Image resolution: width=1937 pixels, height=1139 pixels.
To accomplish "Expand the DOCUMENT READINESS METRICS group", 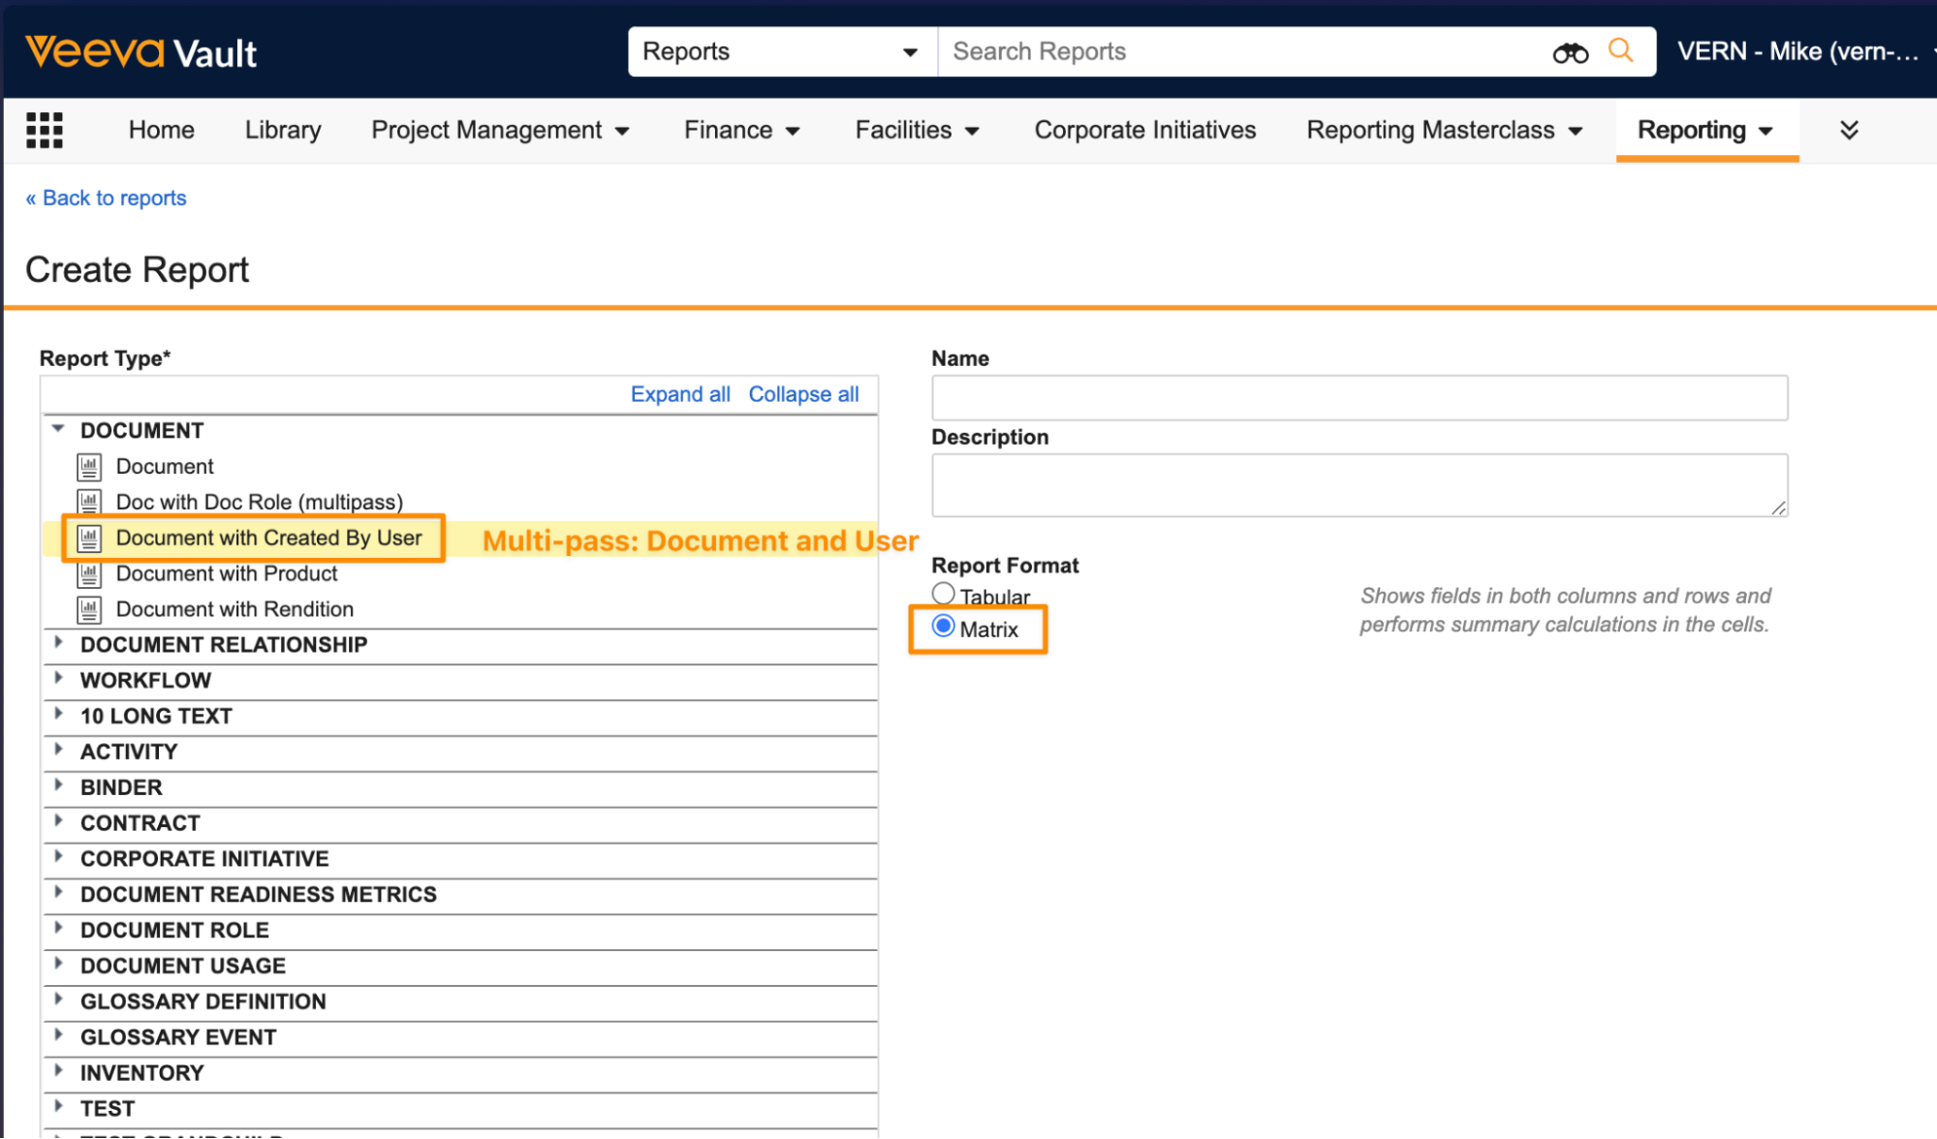I will (x=58, y=893).
